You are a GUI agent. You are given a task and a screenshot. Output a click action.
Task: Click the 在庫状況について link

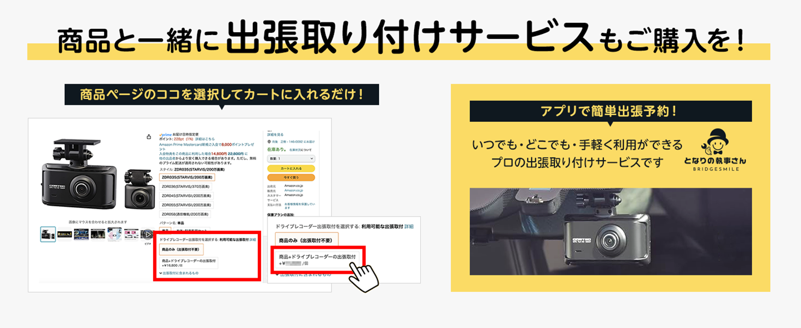tap(299, 149)
